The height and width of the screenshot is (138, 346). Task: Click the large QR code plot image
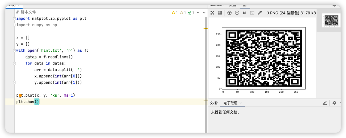pos(264,58)
